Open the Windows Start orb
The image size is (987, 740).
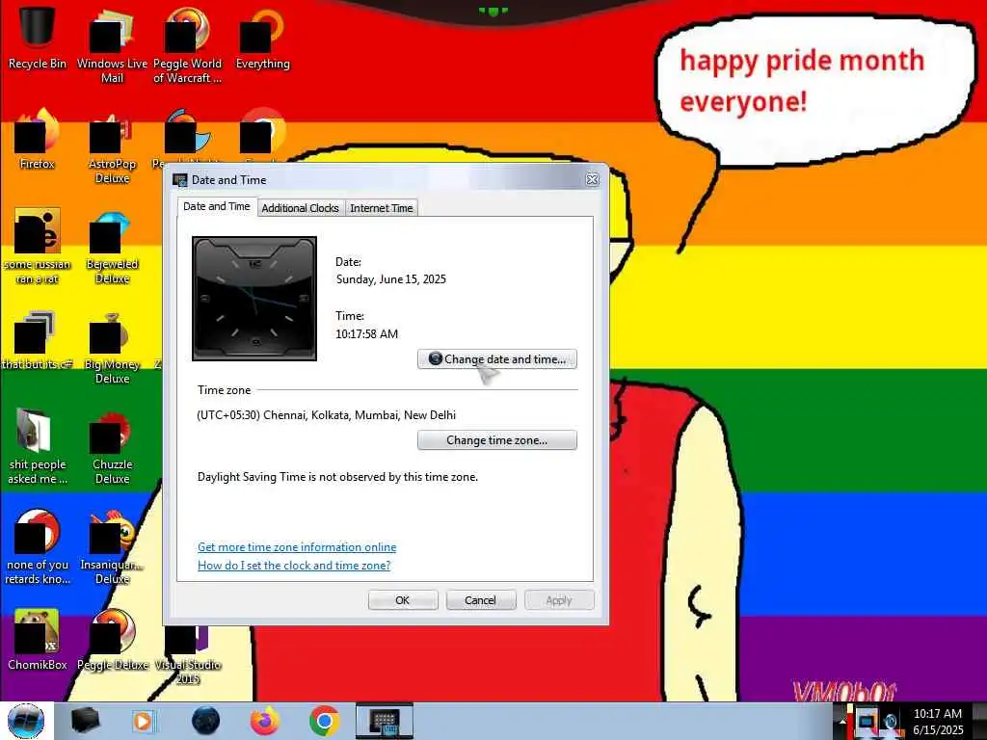26,721
